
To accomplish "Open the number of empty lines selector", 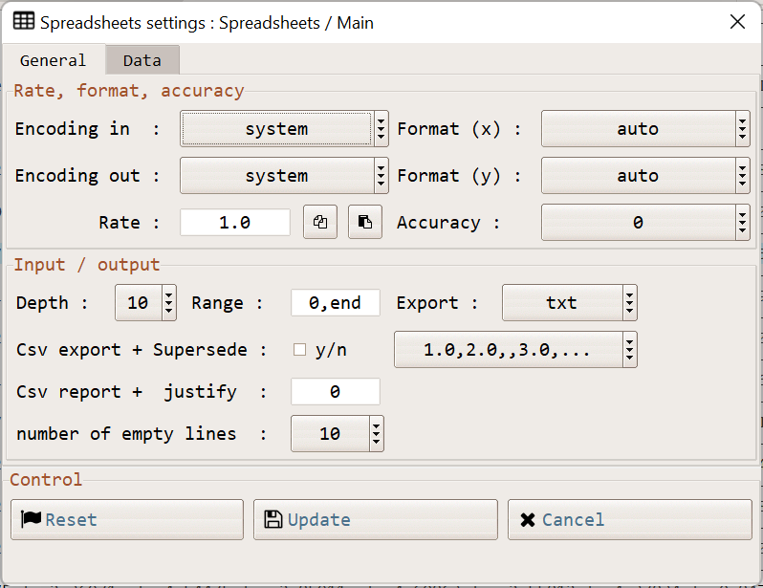I will coord(337,434).
